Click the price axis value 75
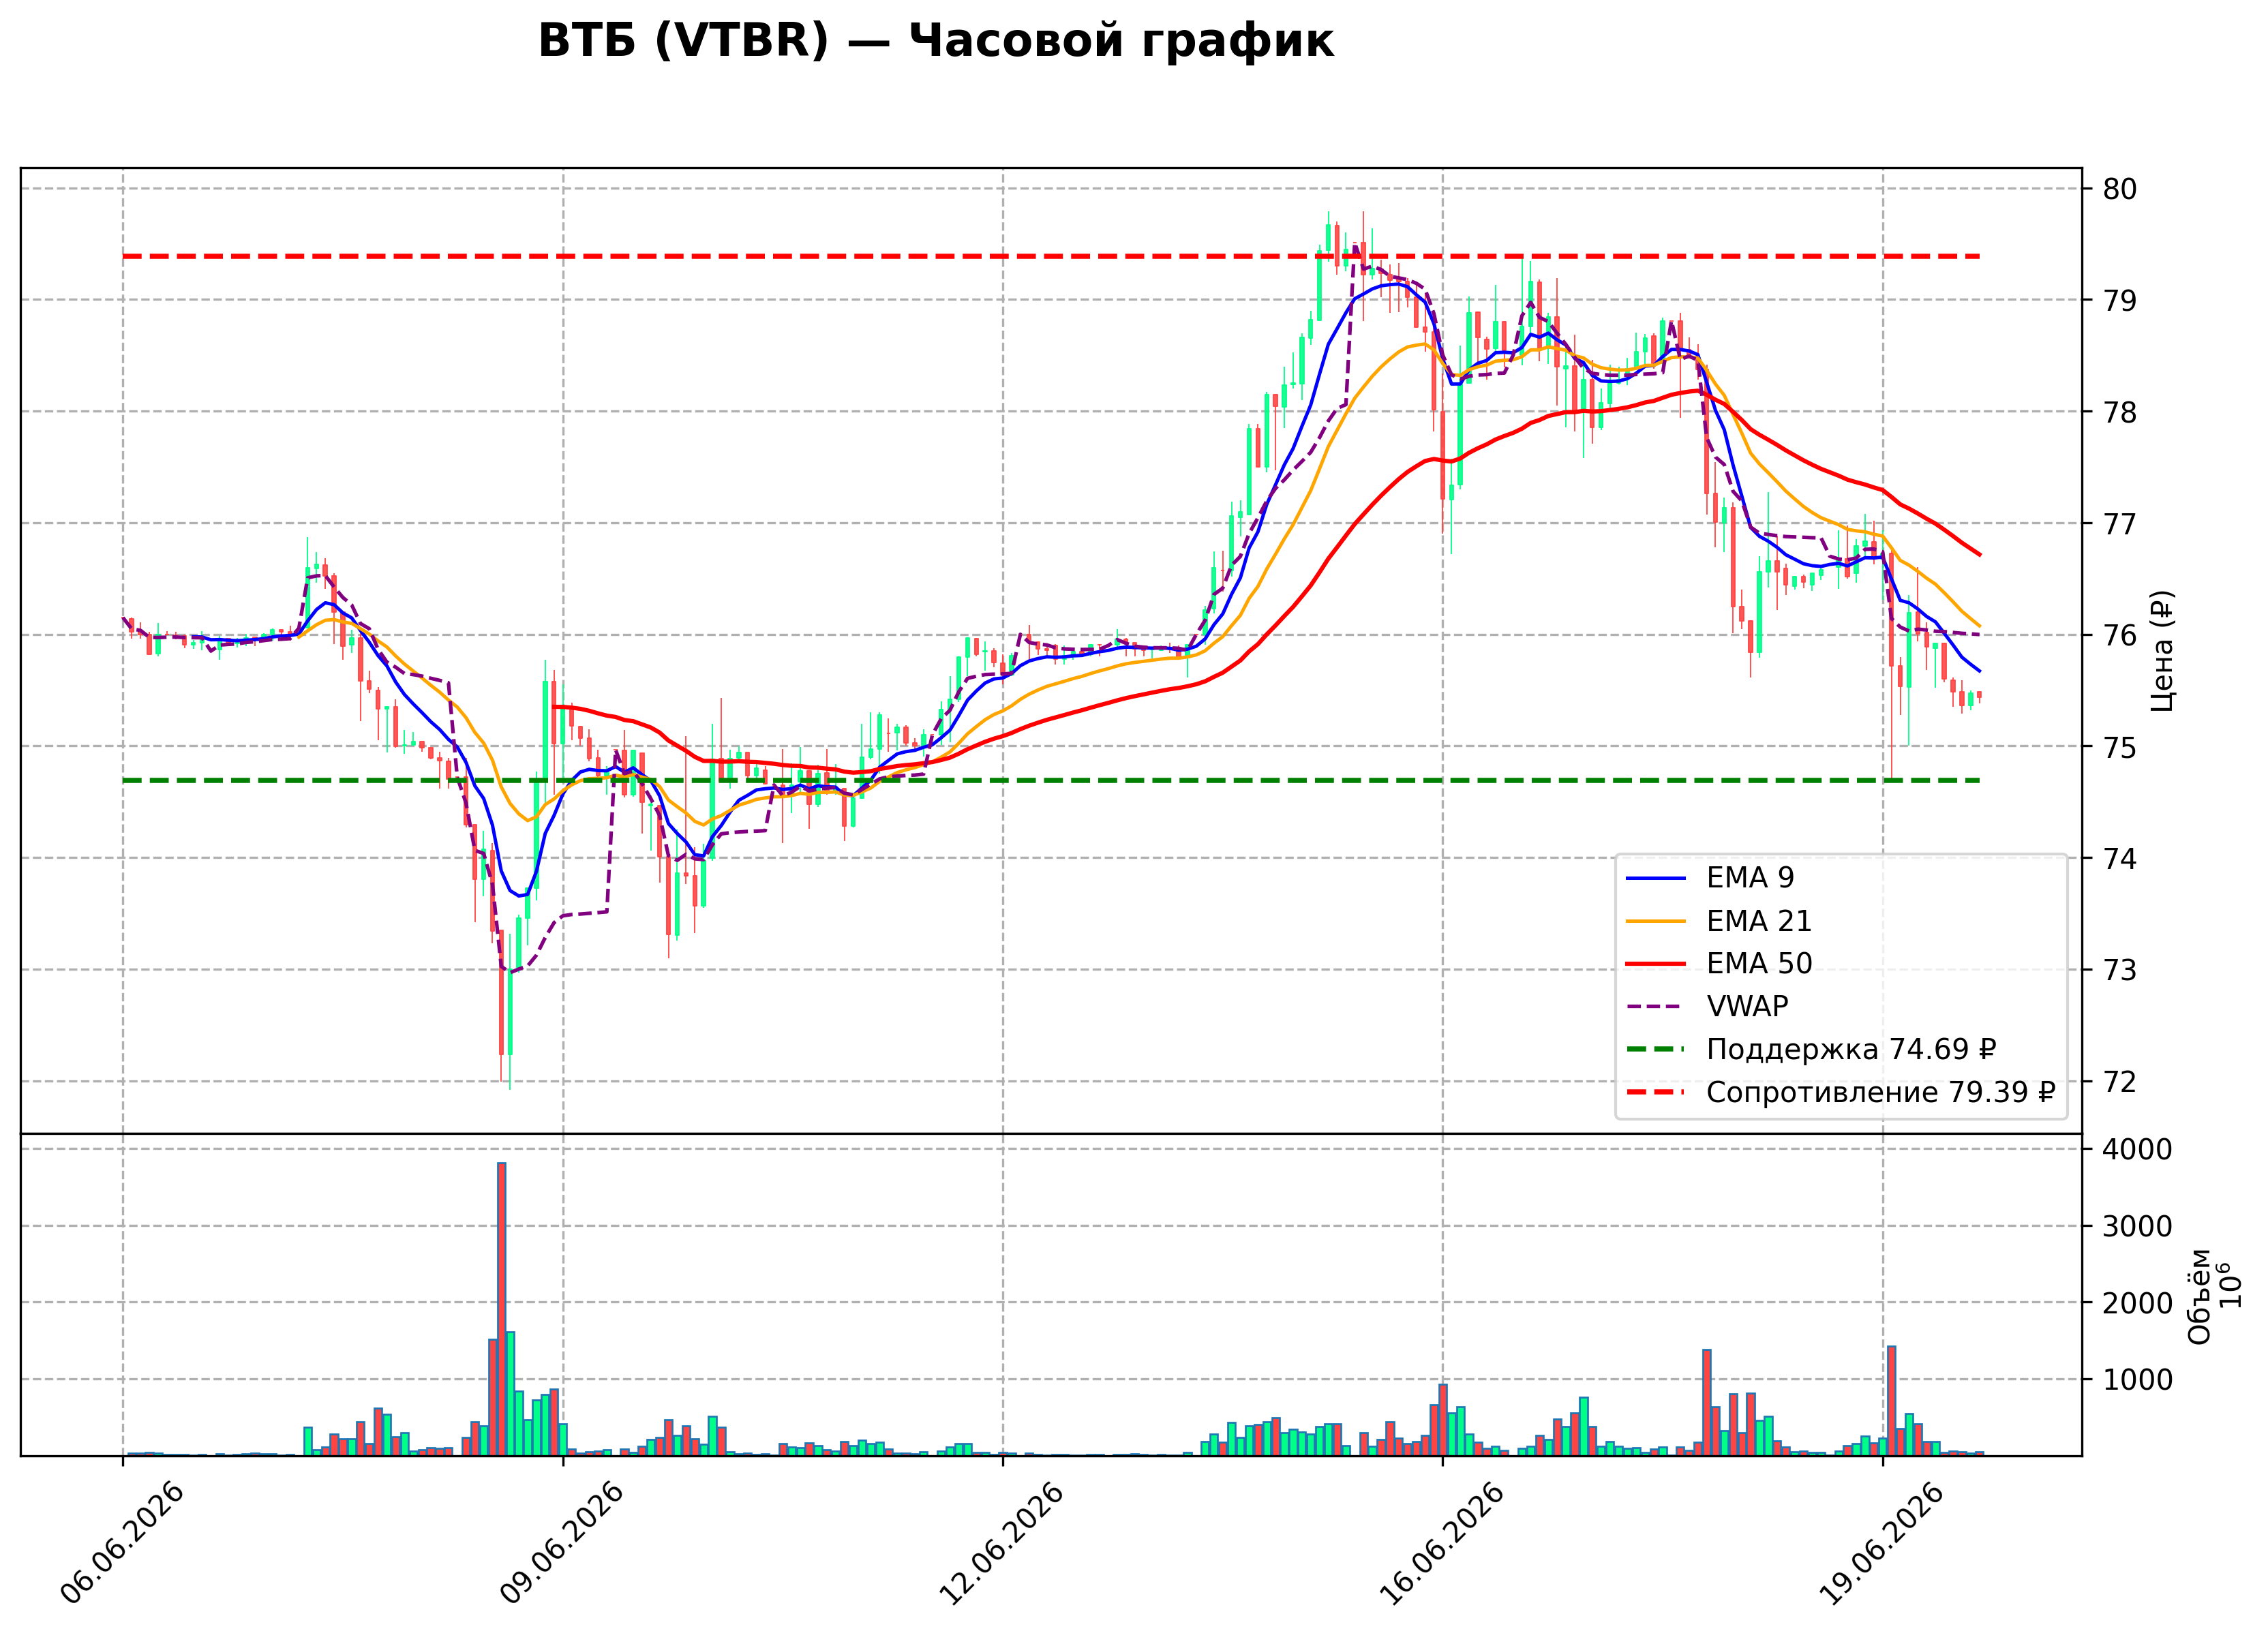Viewport: 2268px width, 1631px height. [2119, 747]
